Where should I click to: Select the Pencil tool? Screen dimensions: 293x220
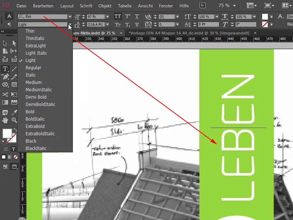[14, 77]
